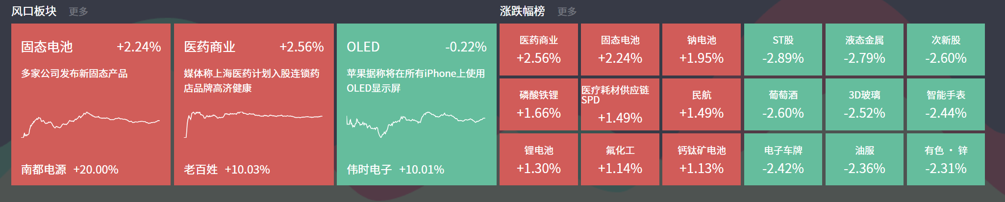
Task: Open the 次新股 -2.60% tile
Action: click(946, 50)
